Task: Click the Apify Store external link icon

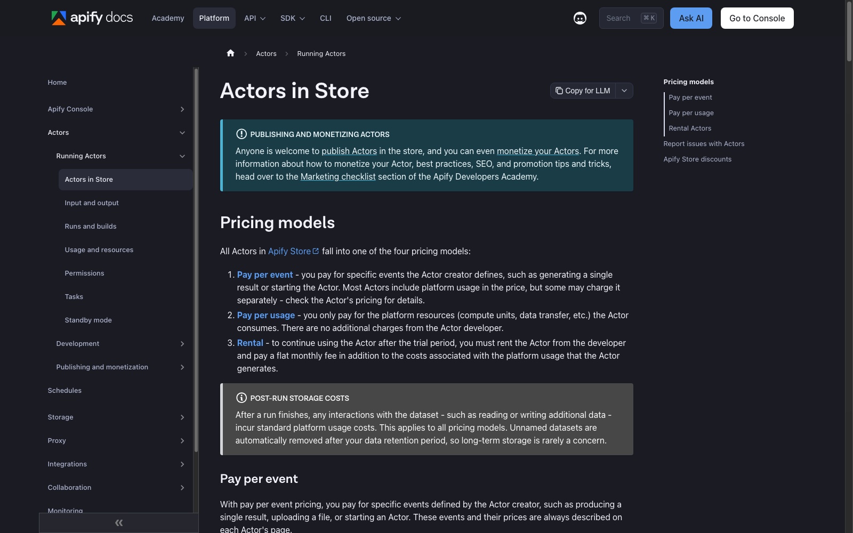Action: [316, 251]
